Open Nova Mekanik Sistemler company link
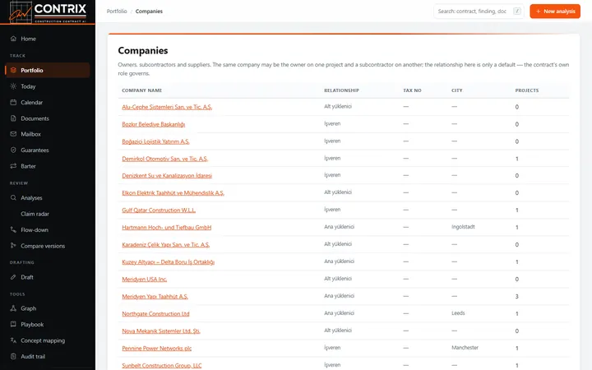Viewport: 592px width, 370px height. (x=161, y=331)
